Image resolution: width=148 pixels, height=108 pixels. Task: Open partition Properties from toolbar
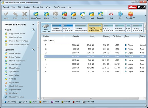coord(101,14)
